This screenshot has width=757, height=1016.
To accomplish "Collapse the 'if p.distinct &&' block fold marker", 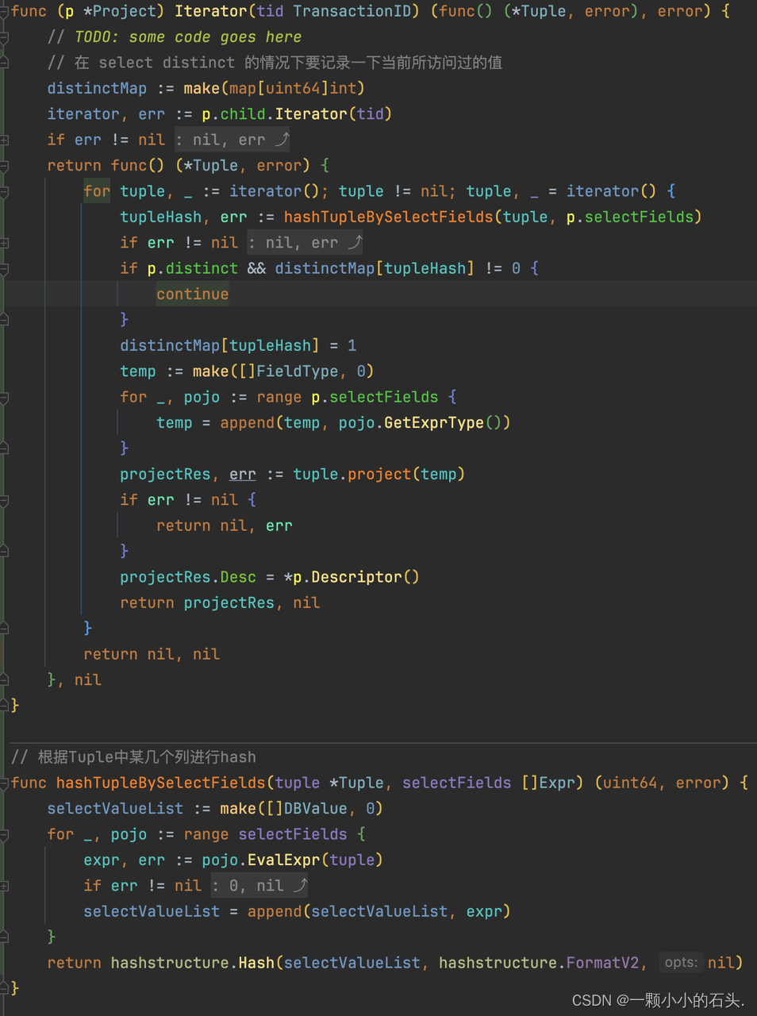I will [4, 269].
